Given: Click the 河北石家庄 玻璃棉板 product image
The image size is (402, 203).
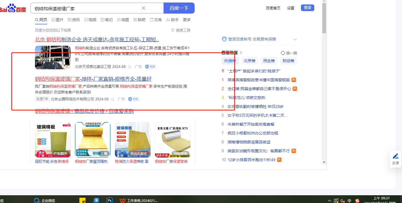Looking at the screenshot, I should (x=133, y=140).
